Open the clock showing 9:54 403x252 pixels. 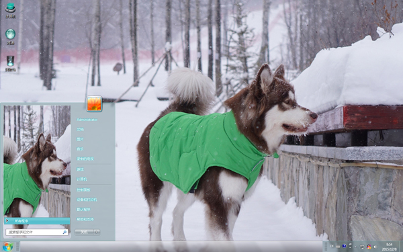click(x=389, y=247)
